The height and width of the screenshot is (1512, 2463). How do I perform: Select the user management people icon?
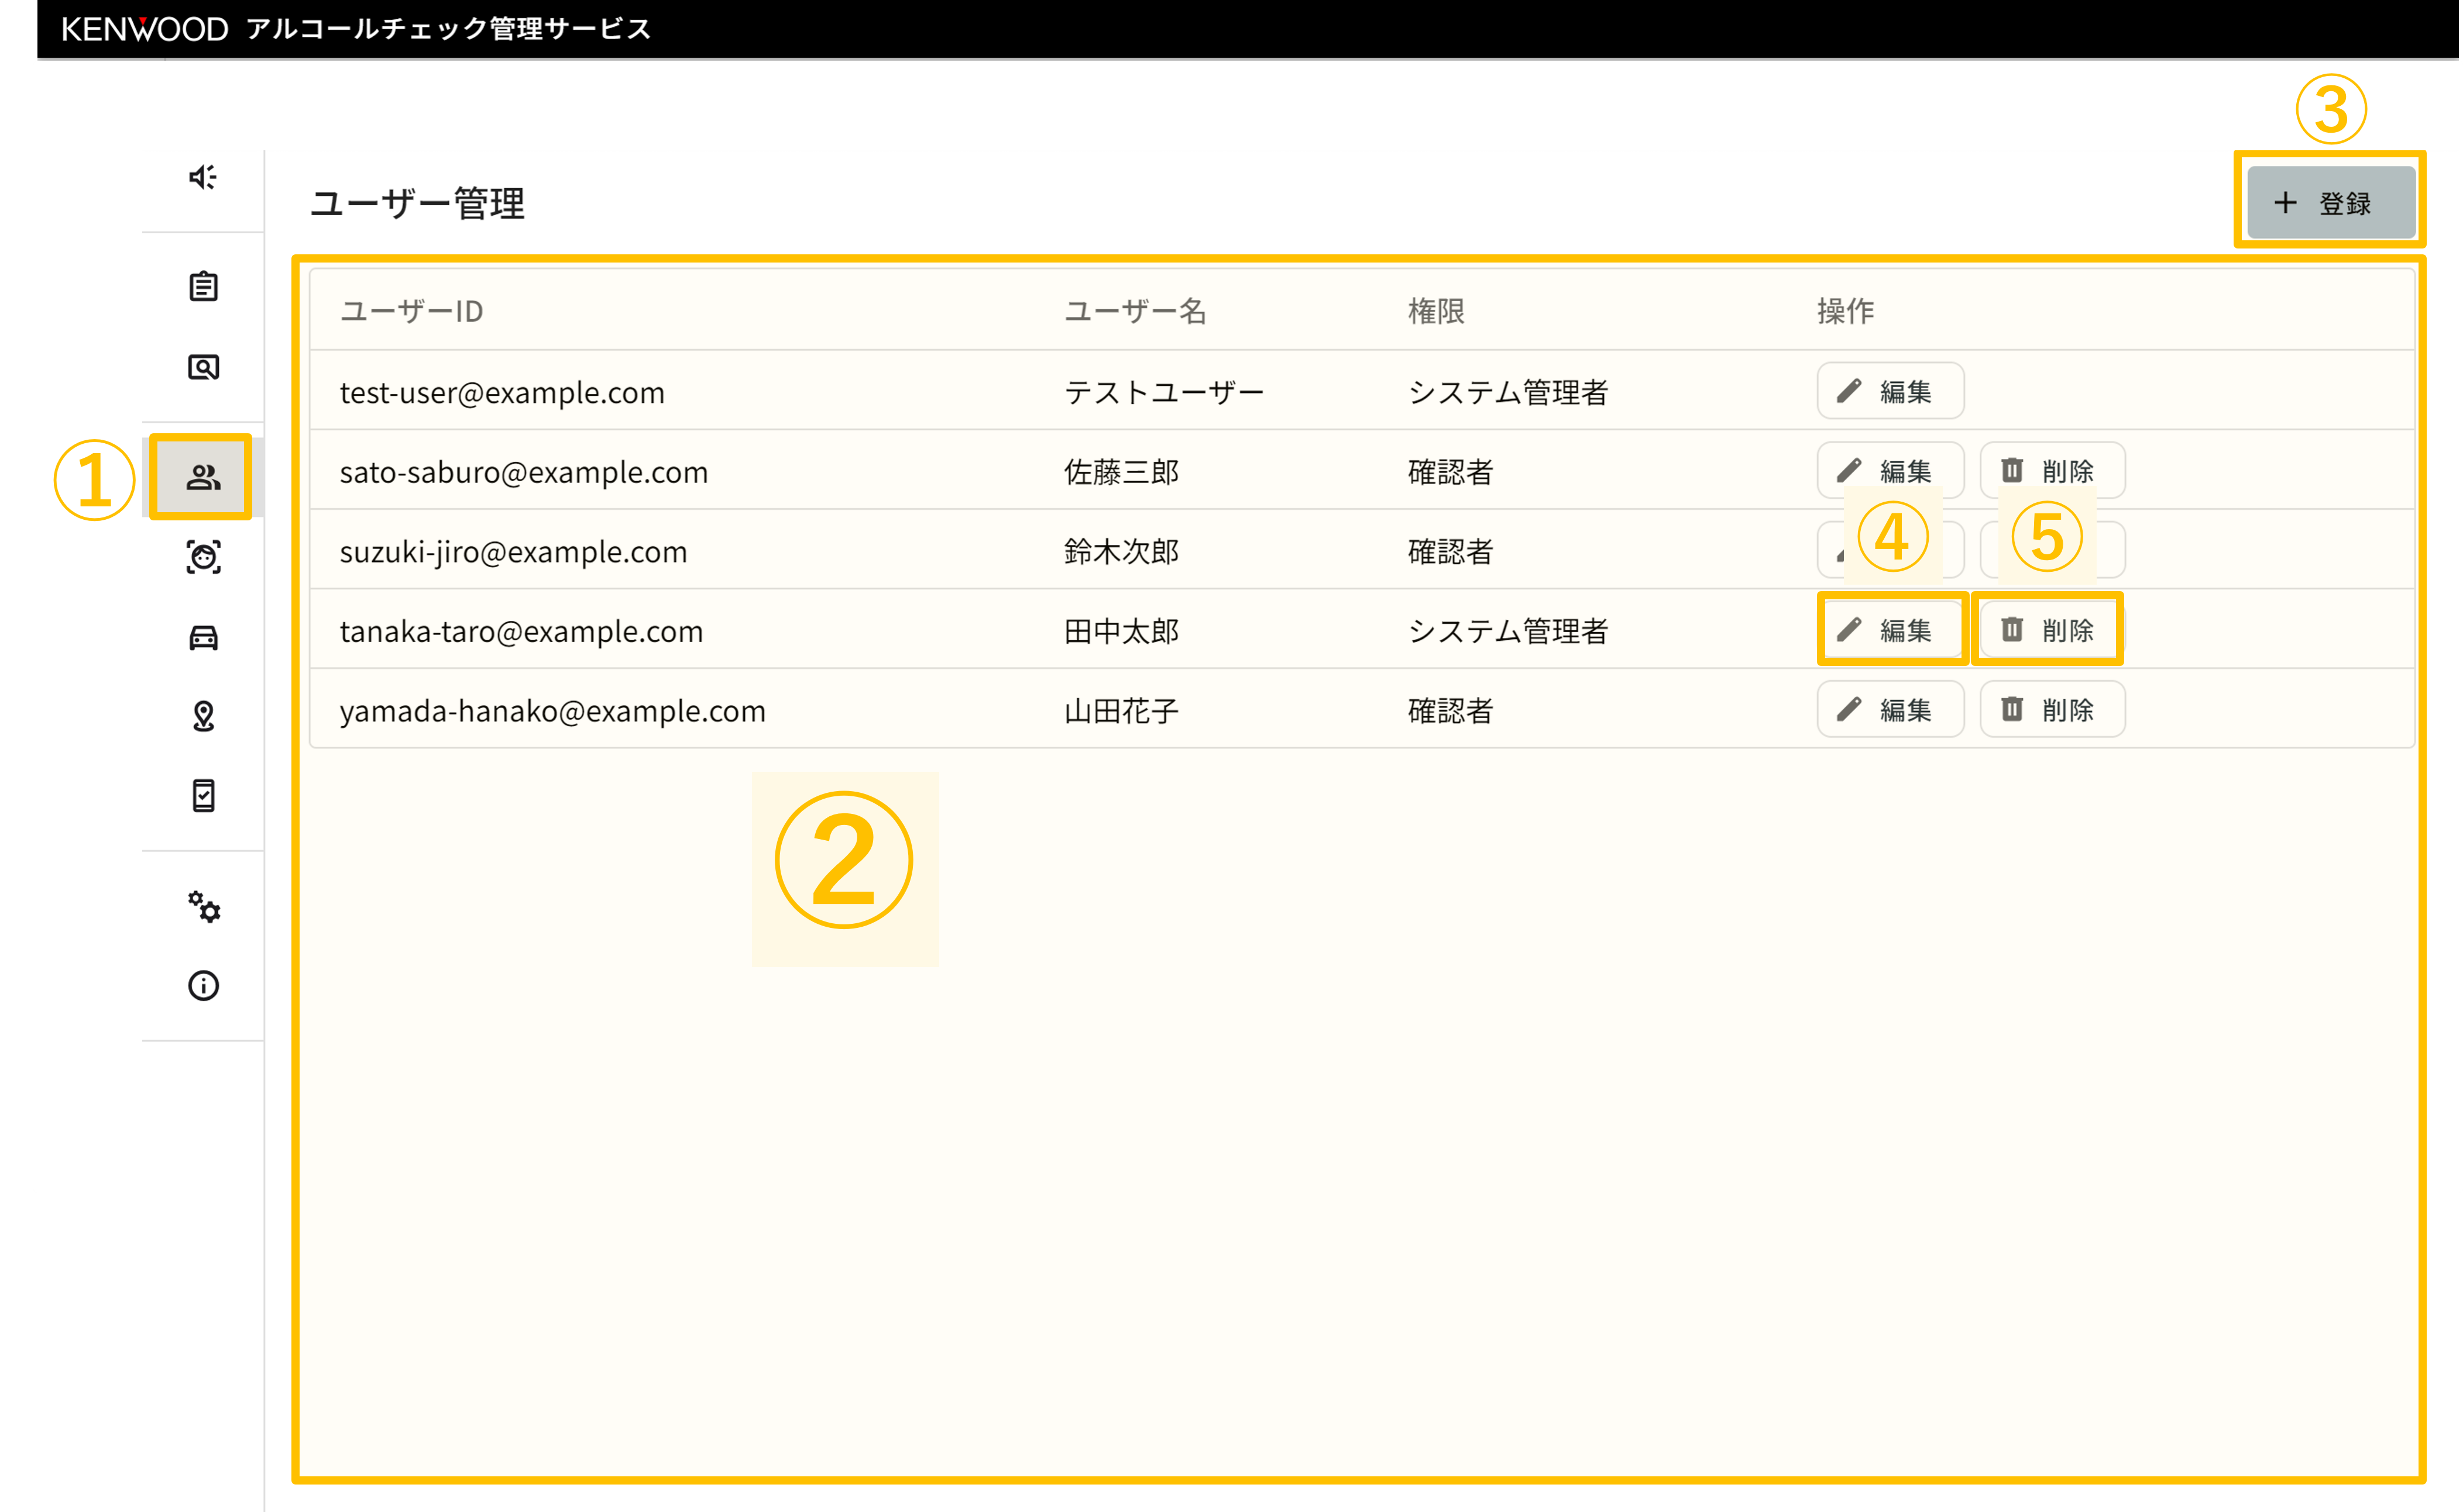click(203, 477)
